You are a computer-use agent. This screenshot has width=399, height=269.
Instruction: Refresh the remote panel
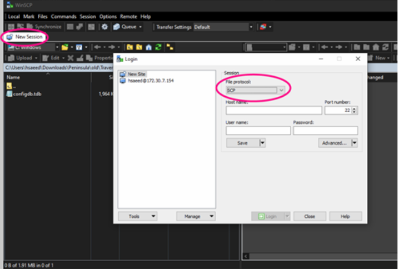[x=386, y=47]
